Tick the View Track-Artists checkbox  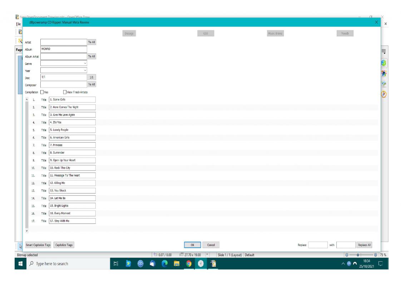coord(65,92)
